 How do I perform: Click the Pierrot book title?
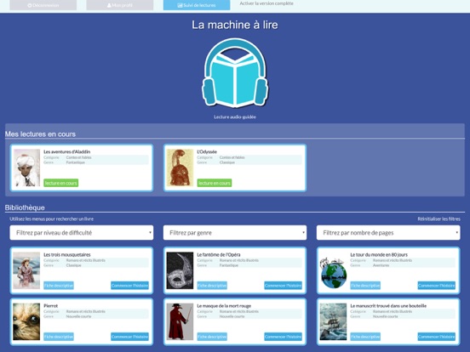[x=50, y=306]
